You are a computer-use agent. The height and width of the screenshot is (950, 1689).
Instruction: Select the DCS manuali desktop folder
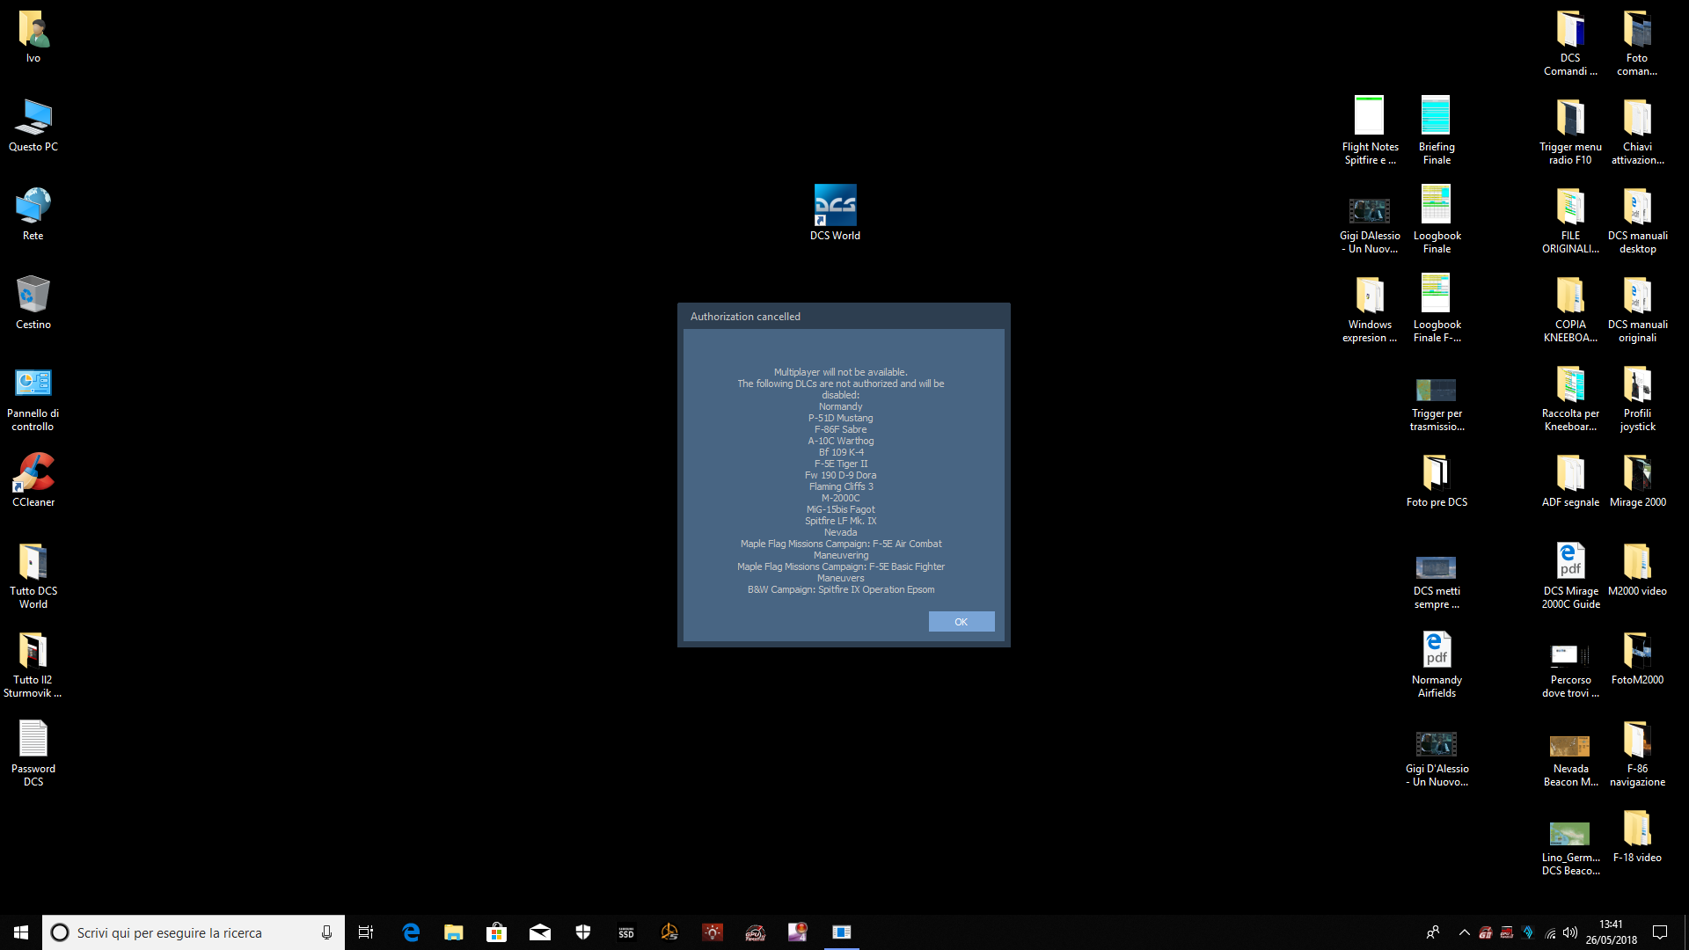coord(1637,221)
